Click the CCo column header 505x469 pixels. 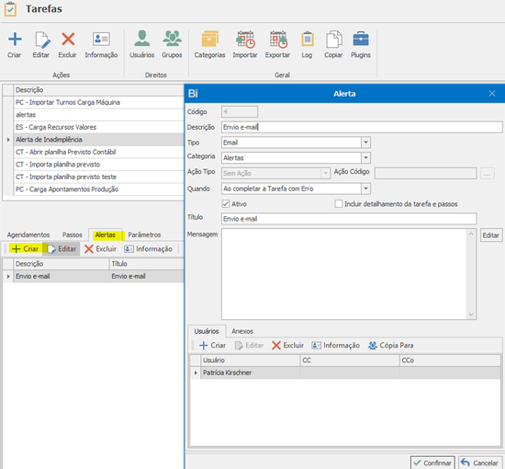point(450,360)
